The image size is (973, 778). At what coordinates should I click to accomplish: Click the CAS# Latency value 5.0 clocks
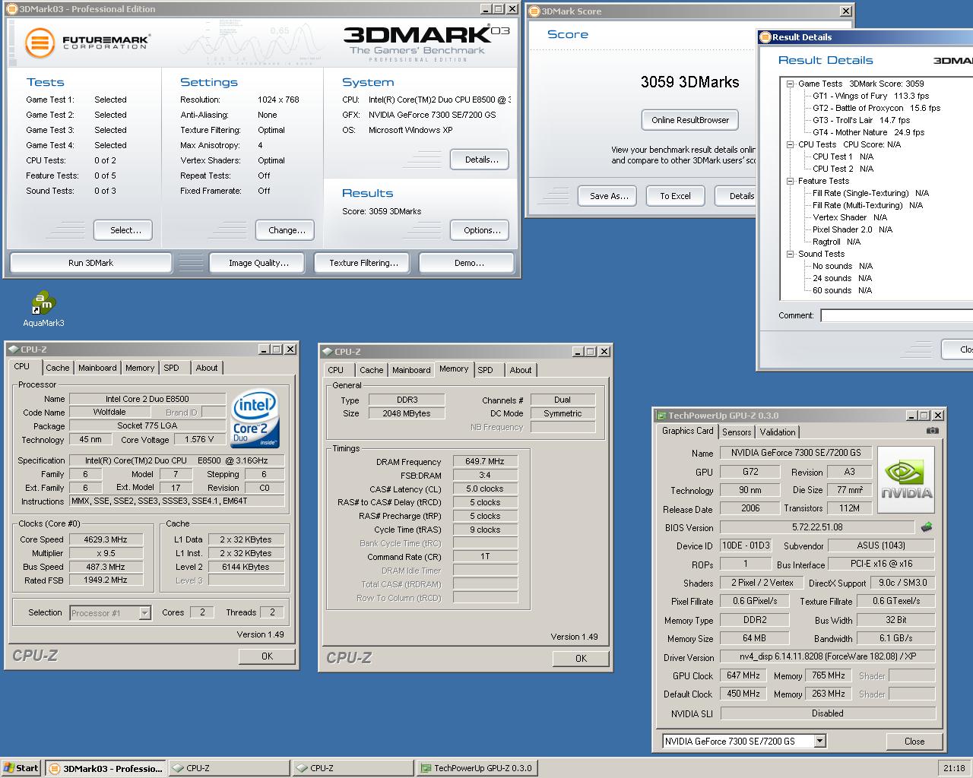click(485, 489)
